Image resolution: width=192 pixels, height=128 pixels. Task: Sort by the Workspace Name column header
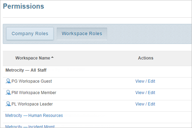pos(33,58)
